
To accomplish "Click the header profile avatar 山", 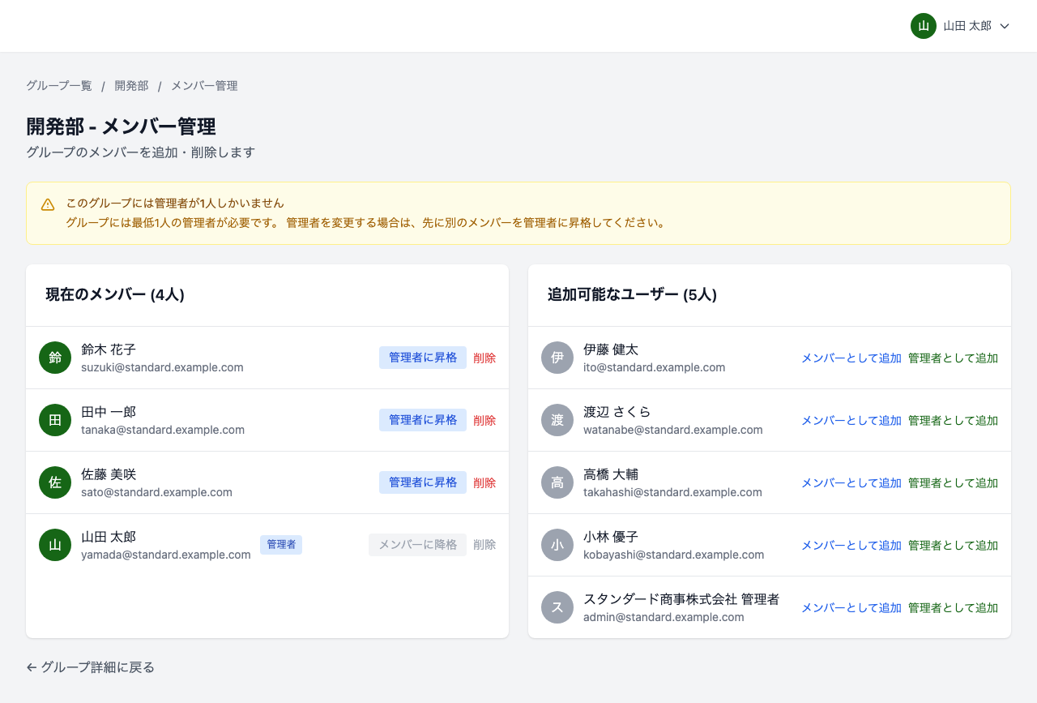I will click(x=924, y=26).
